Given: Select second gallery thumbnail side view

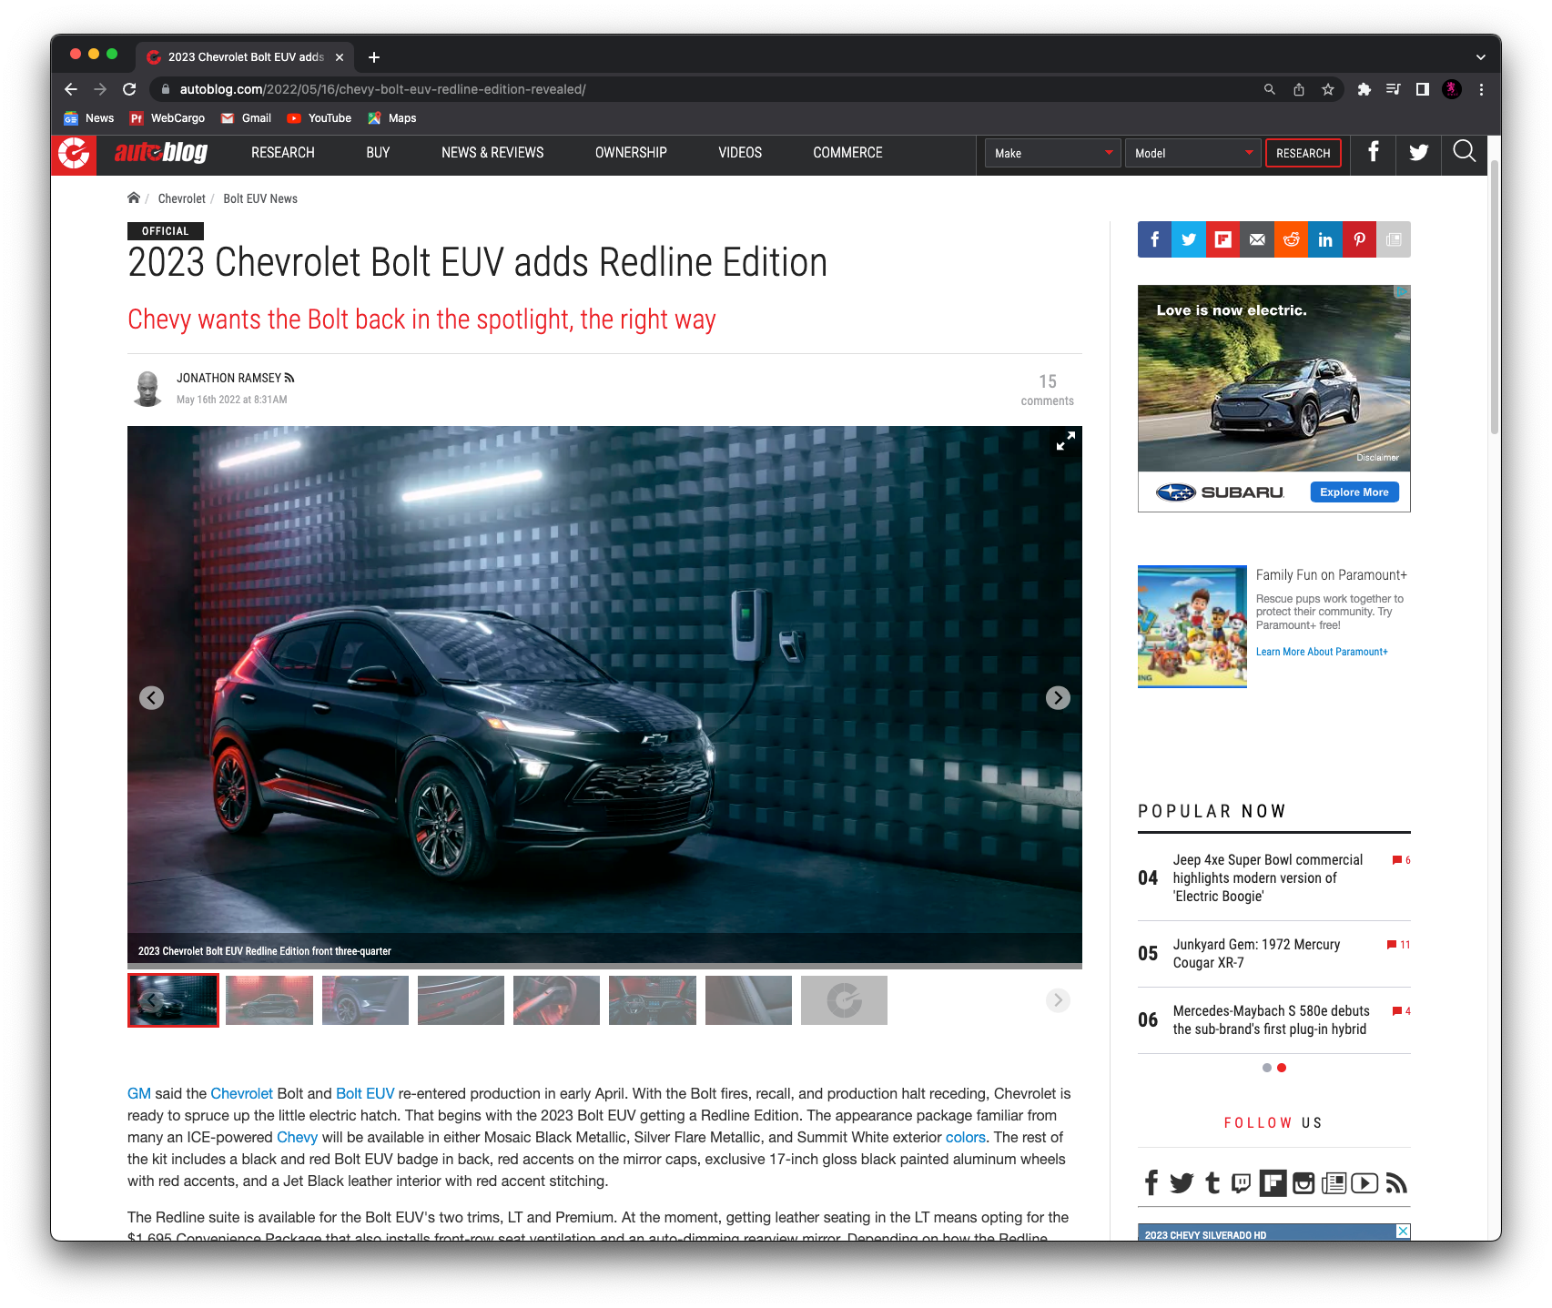Looking at the screenshot, I should pos(269,999).
